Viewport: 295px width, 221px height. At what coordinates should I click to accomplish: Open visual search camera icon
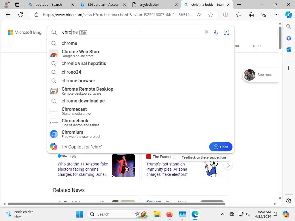point(226,32)
